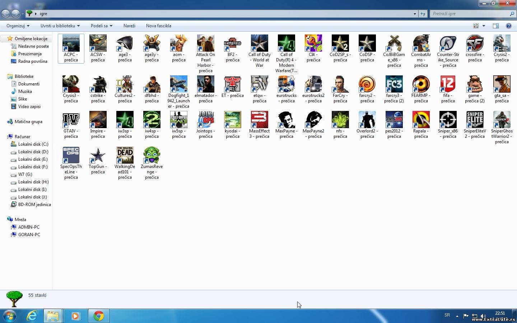The height and width of the screenshot is (323, 517).
Task: Open the Windows Start menu
Action: point(9,316)
